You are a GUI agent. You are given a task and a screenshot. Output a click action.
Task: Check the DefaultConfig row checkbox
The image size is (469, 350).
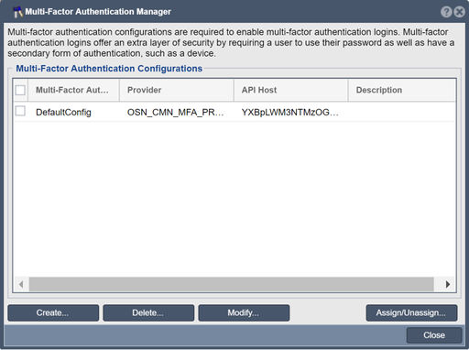click(x=20, y=111)
